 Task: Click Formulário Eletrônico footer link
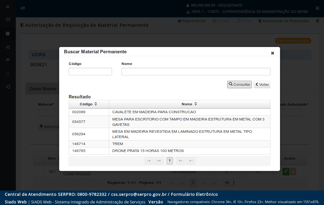point(194,194)
